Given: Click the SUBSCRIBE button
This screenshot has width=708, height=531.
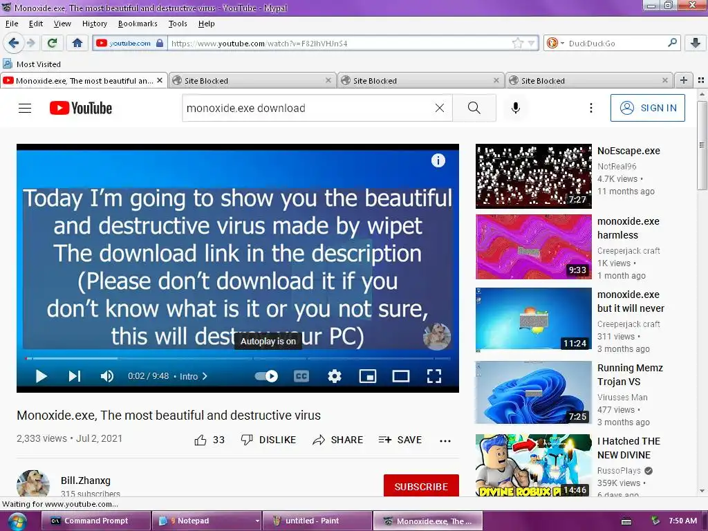Looking at the screenshot, I should tap(421, 486).
